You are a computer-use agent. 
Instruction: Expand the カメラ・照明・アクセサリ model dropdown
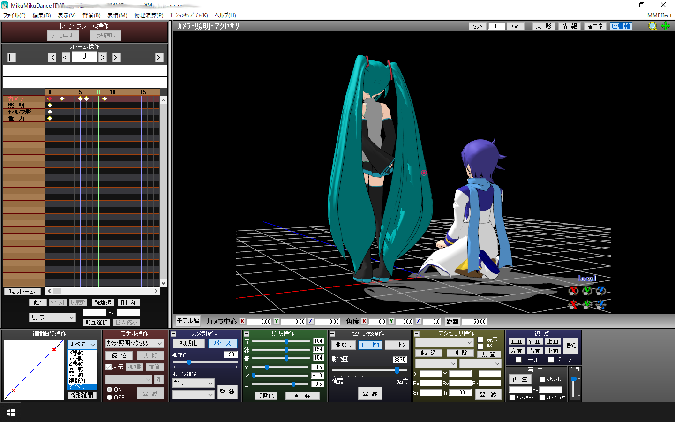(135, 343)
